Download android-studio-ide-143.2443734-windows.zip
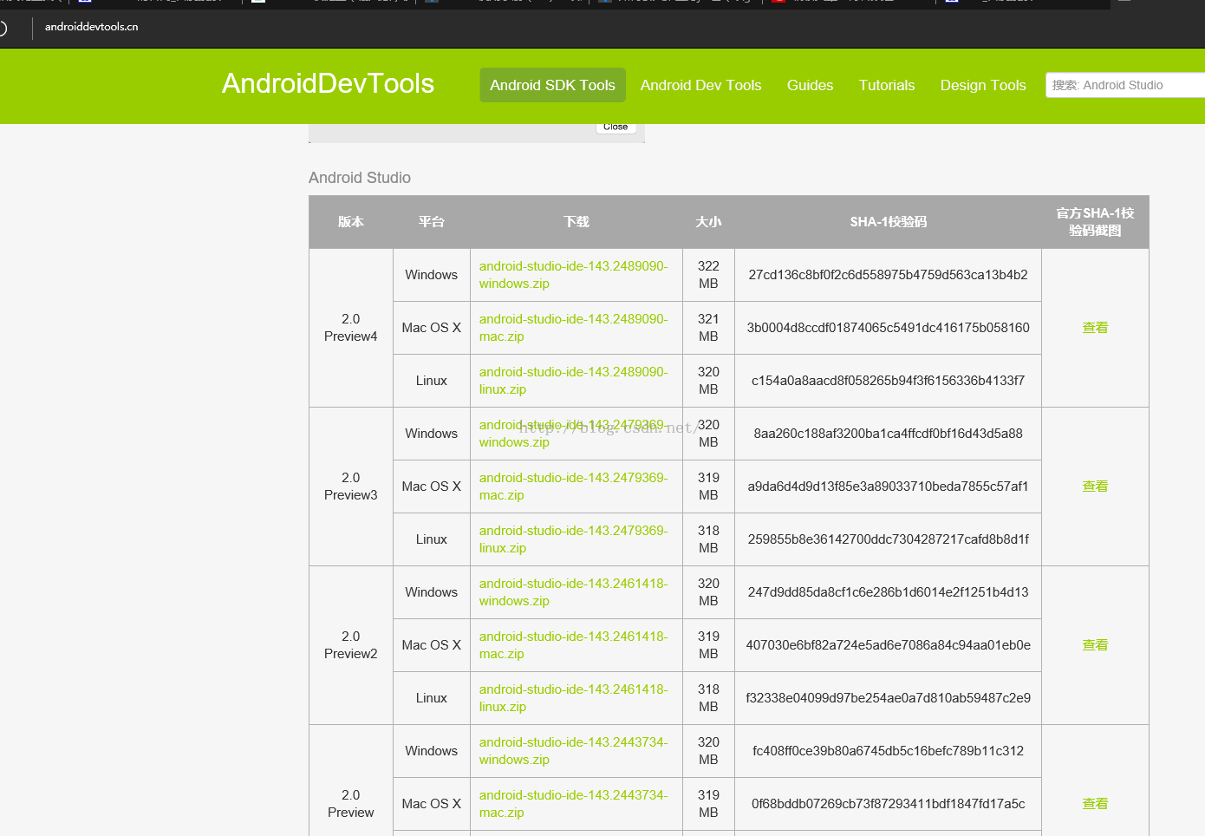This screenshot has height=836, width=1205. (x=573, y=751)
